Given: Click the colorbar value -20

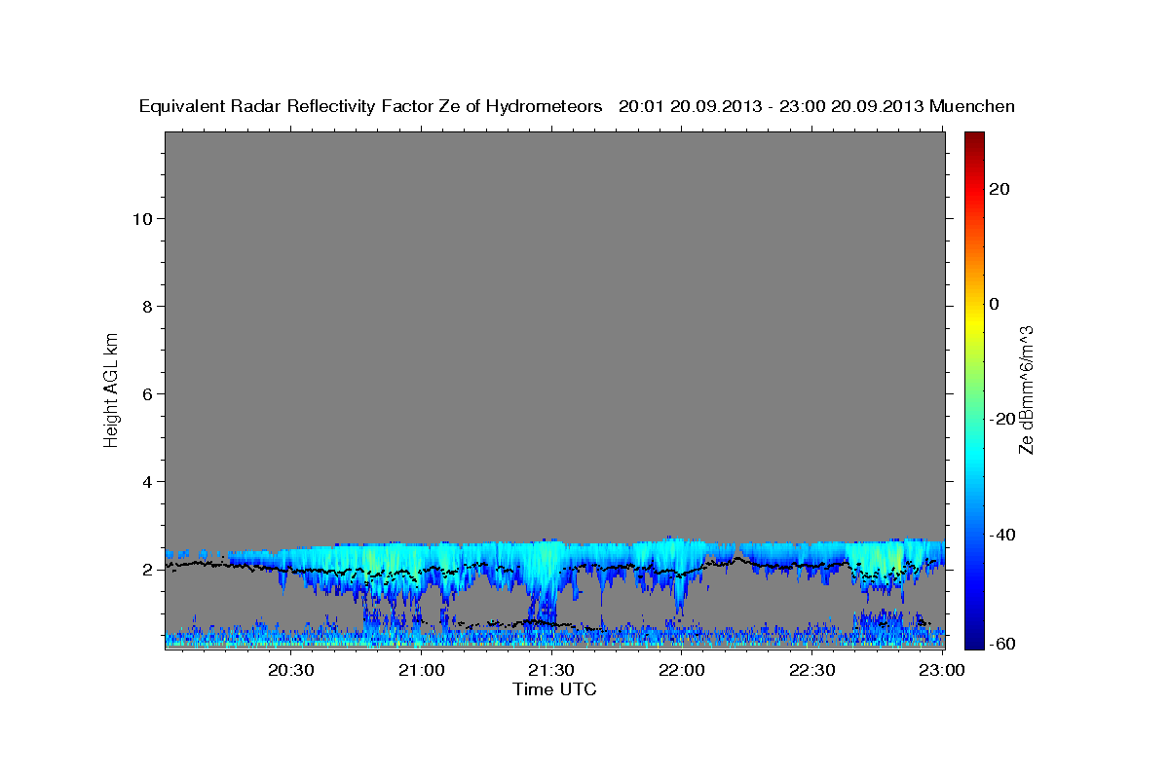Looking at the screenshot, I should 1004,419.
